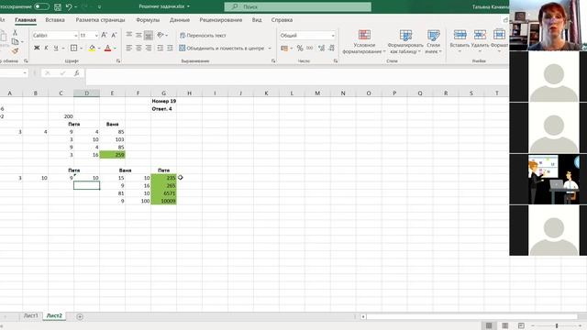The height and width of the screenshot is (330, 587).
Task: Click the search box 'Поиск'
Action: click(297, 6)
